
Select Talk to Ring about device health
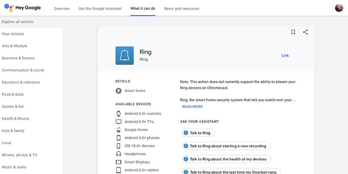[226, 159]
